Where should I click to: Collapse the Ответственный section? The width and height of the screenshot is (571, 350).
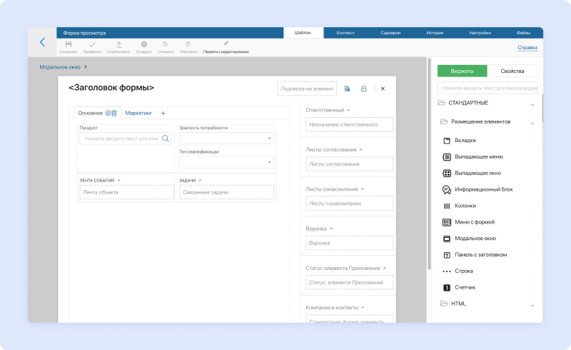tap(348, 110)
